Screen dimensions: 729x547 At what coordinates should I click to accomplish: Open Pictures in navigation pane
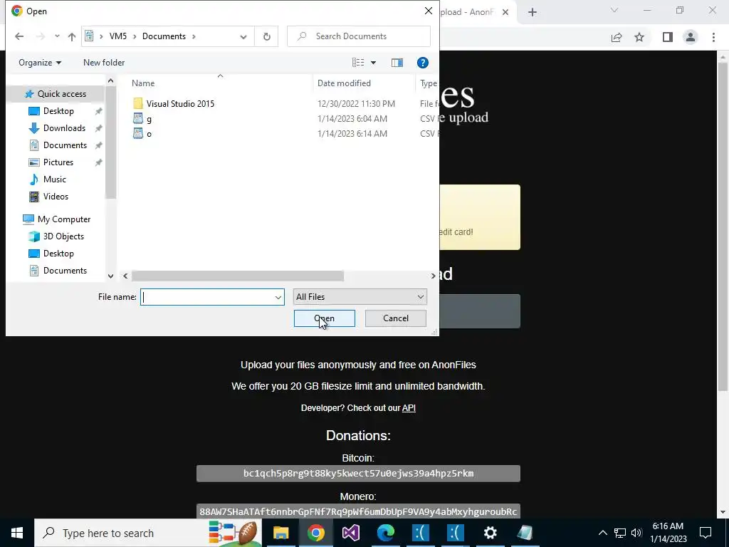pyautogui.click(x=58, y=162)
